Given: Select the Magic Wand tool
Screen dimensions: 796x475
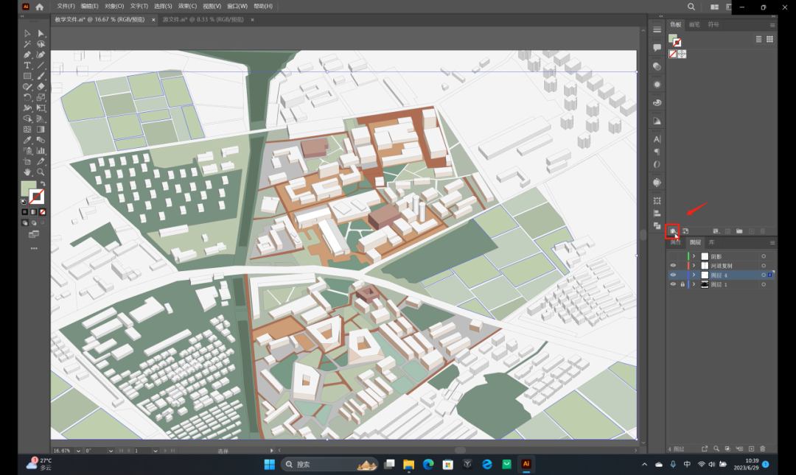Looking at the screenshot, I should [x=27, y=44].
